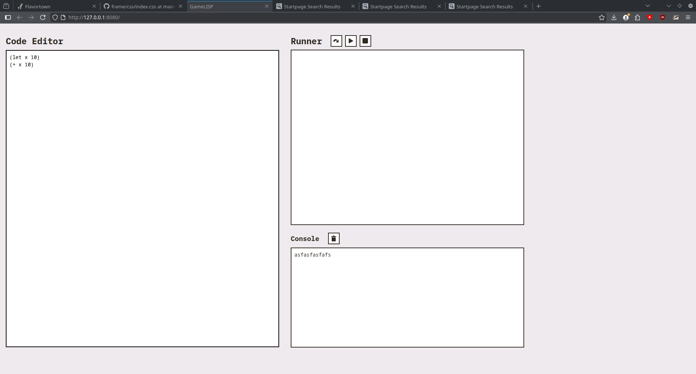The width and height of the screenshot is (696, 374).
Task: Click the restart button beside Runner
Action: point(336,41)
